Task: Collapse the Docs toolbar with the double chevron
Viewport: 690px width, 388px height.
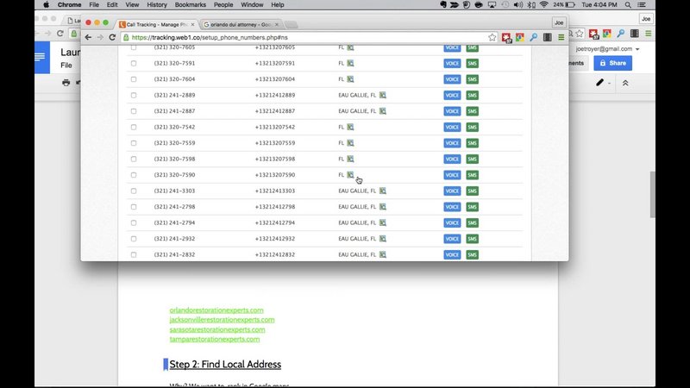Action: [624, 83]
